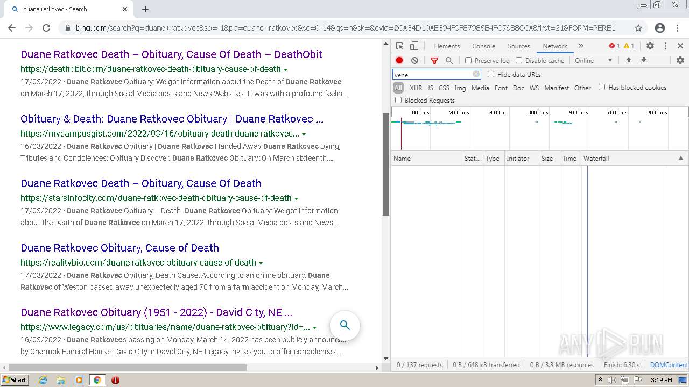
Task: Select the All resource type filter
Action: tap(398, 88)
